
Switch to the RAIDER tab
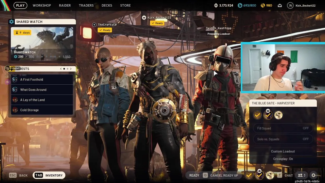tap(65, 5)
